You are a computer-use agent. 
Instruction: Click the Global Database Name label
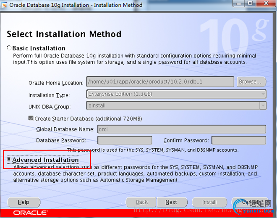point(65,129)
